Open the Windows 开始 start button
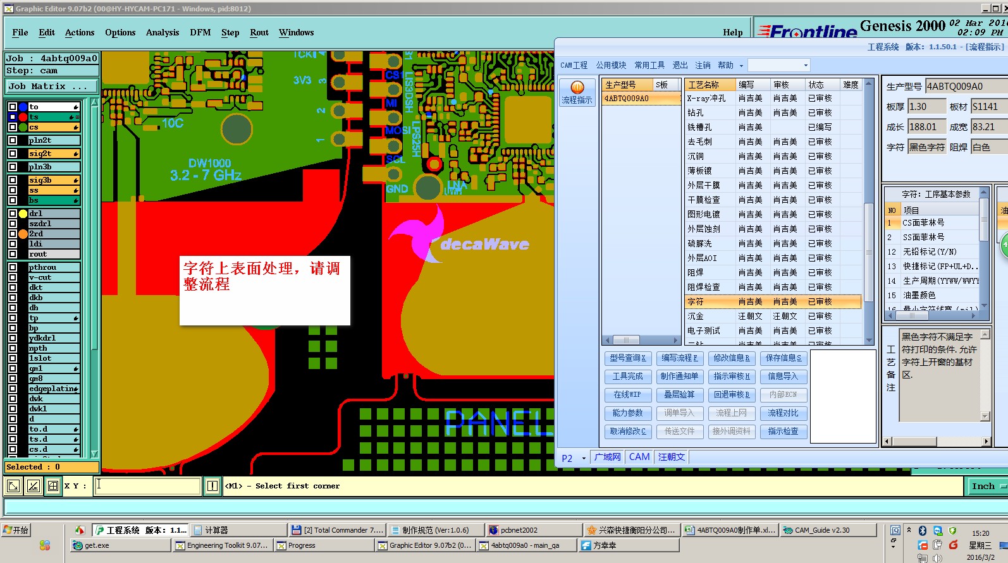The image size is (1008, 563). 16,530
